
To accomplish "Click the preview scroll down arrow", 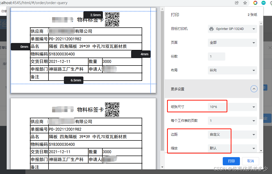I will [162, 167].
